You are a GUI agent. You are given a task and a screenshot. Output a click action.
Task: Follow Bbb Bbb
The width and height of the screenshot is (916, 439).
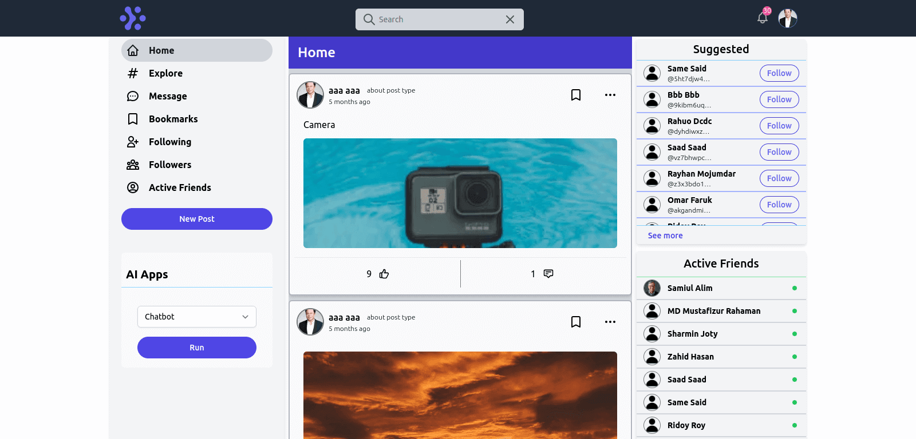pyautogui.click(x=779, y=99)
